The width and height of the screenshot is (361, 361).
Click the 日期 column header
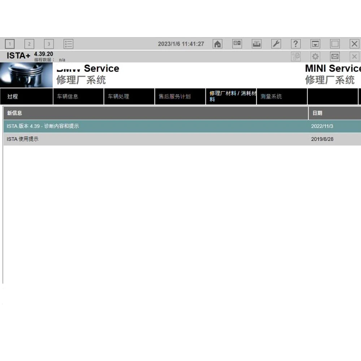point(335,113)
